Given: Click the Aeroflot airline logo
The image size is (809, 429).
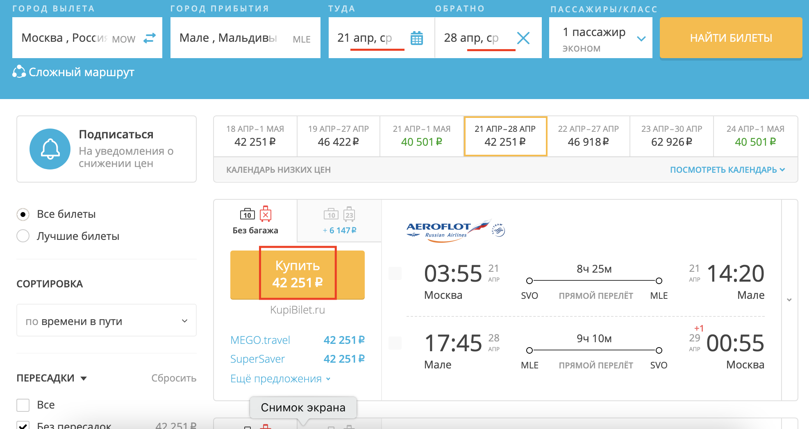Looking at the screenshot, I should tap(455, 230).
